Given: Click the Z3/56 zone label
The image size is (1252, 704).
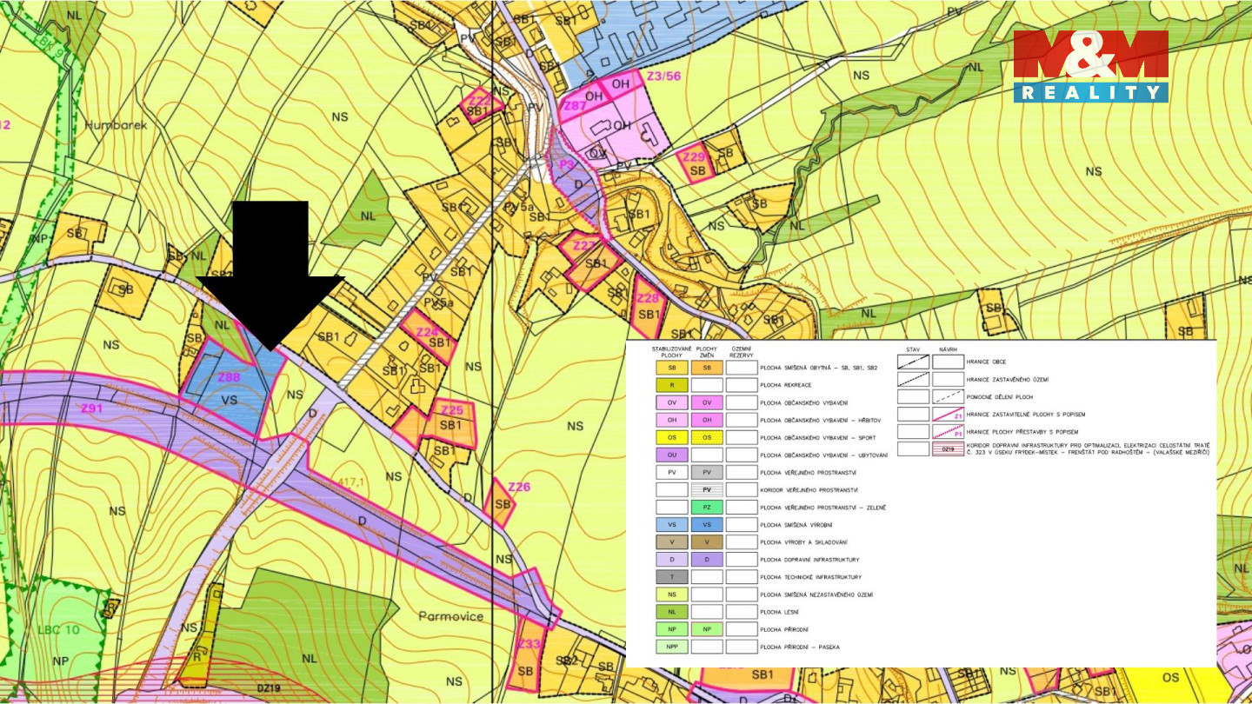Looking at the screenshot, I should (x=663, y=76).
